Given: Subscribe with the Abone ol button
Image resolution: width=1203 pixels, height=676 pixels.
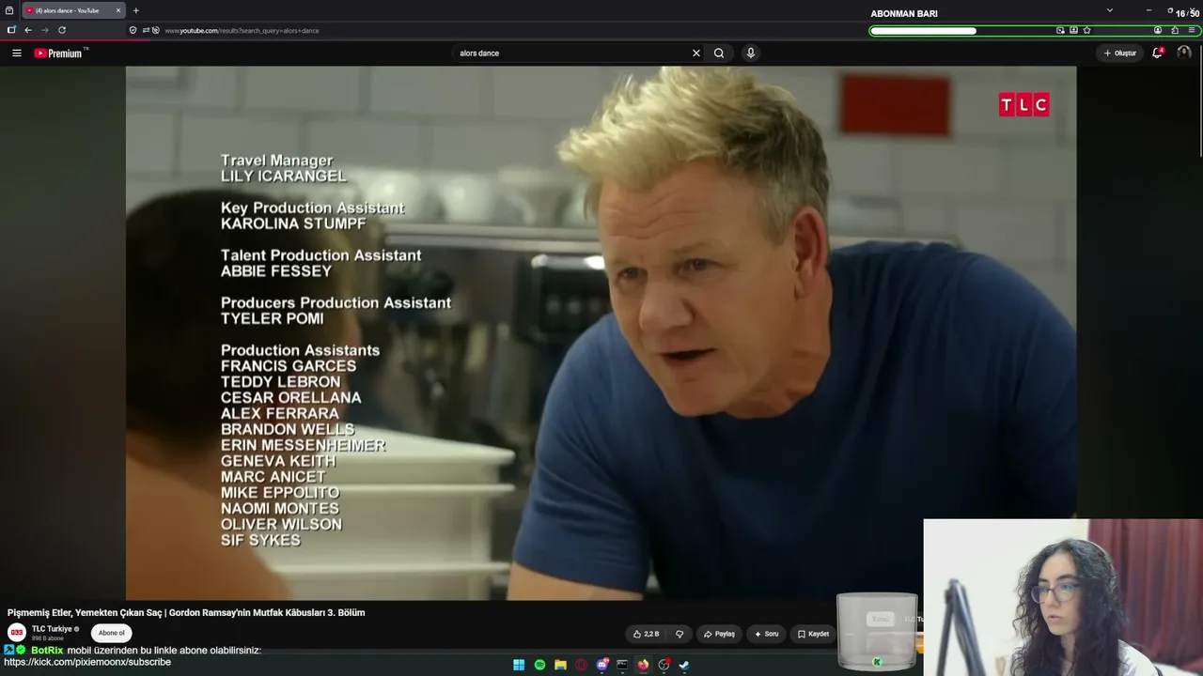Looking at the screenshot, I should click(x=111, y=633).
